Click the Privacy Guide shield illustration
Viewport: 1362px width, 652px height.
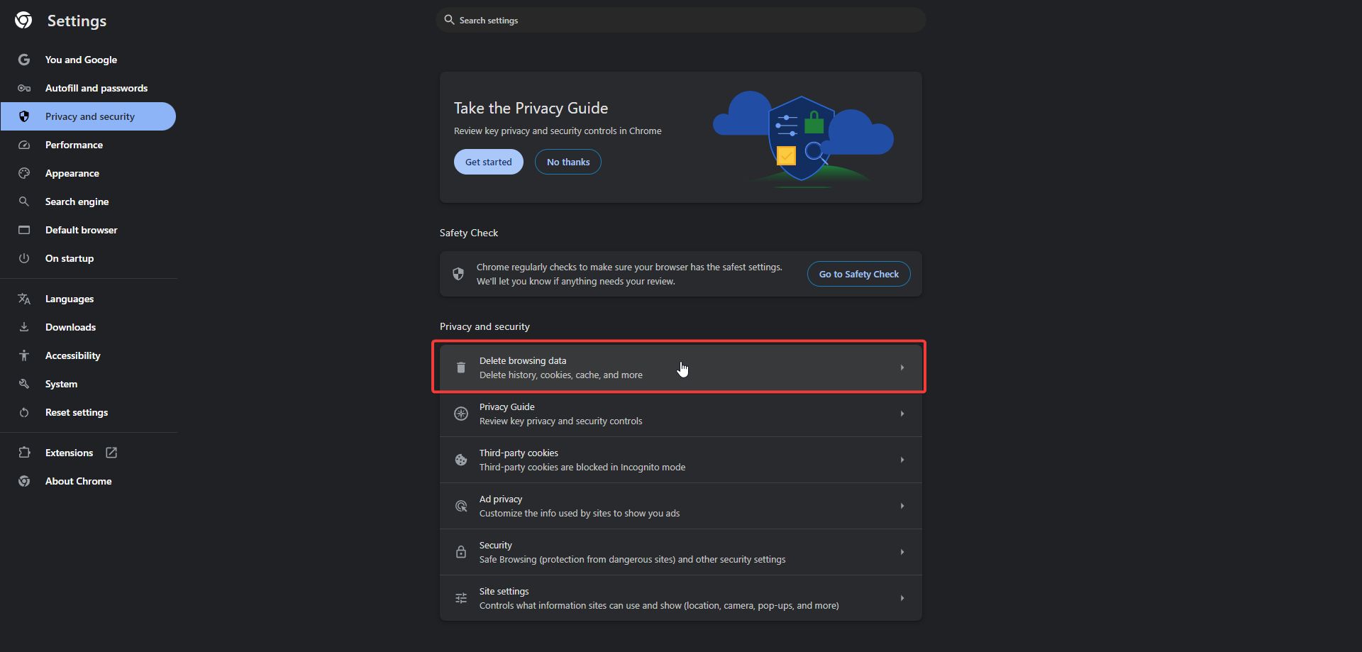(802, 138)
